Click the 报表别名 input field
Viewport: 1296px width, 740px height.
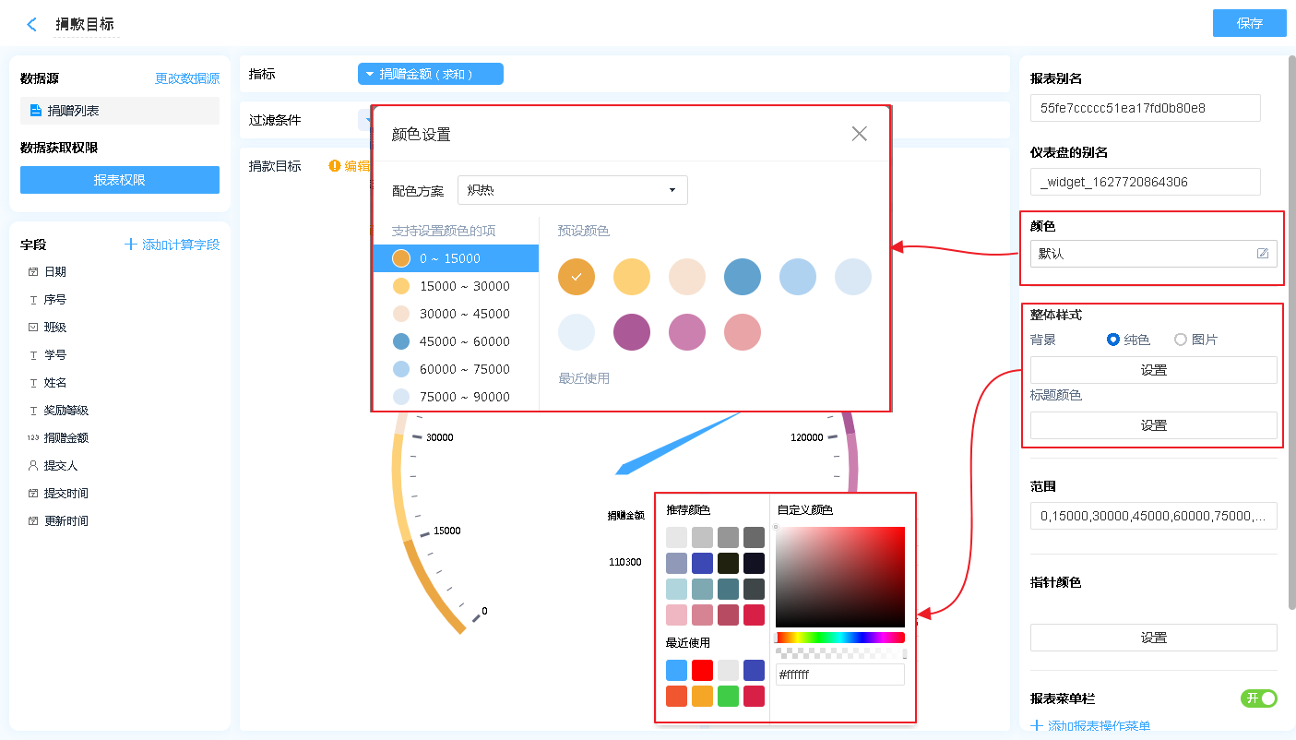click(x=1145, y=108)
